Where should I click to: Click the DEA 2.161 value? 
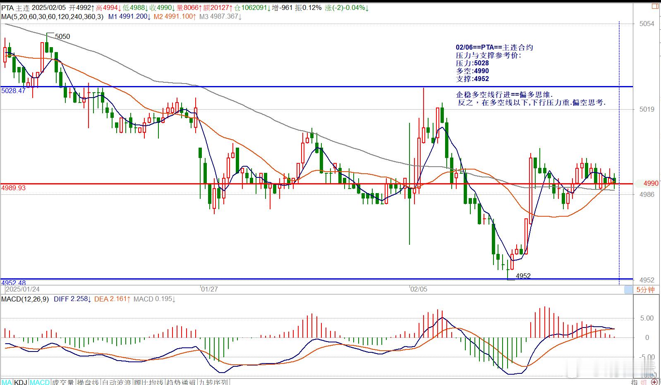[113, 299]
